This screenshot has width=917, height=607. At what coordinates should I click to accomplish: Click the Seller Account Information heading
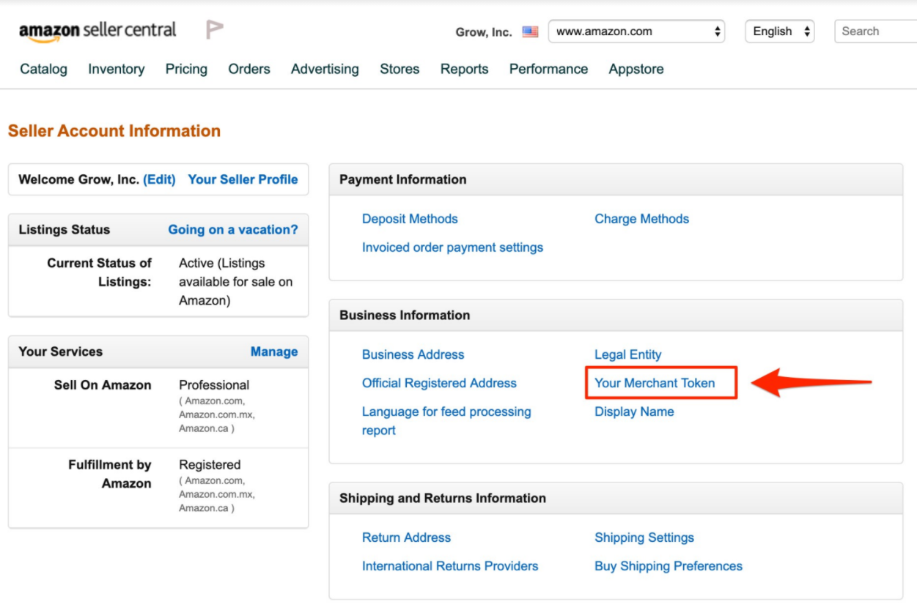pos(114,131)
